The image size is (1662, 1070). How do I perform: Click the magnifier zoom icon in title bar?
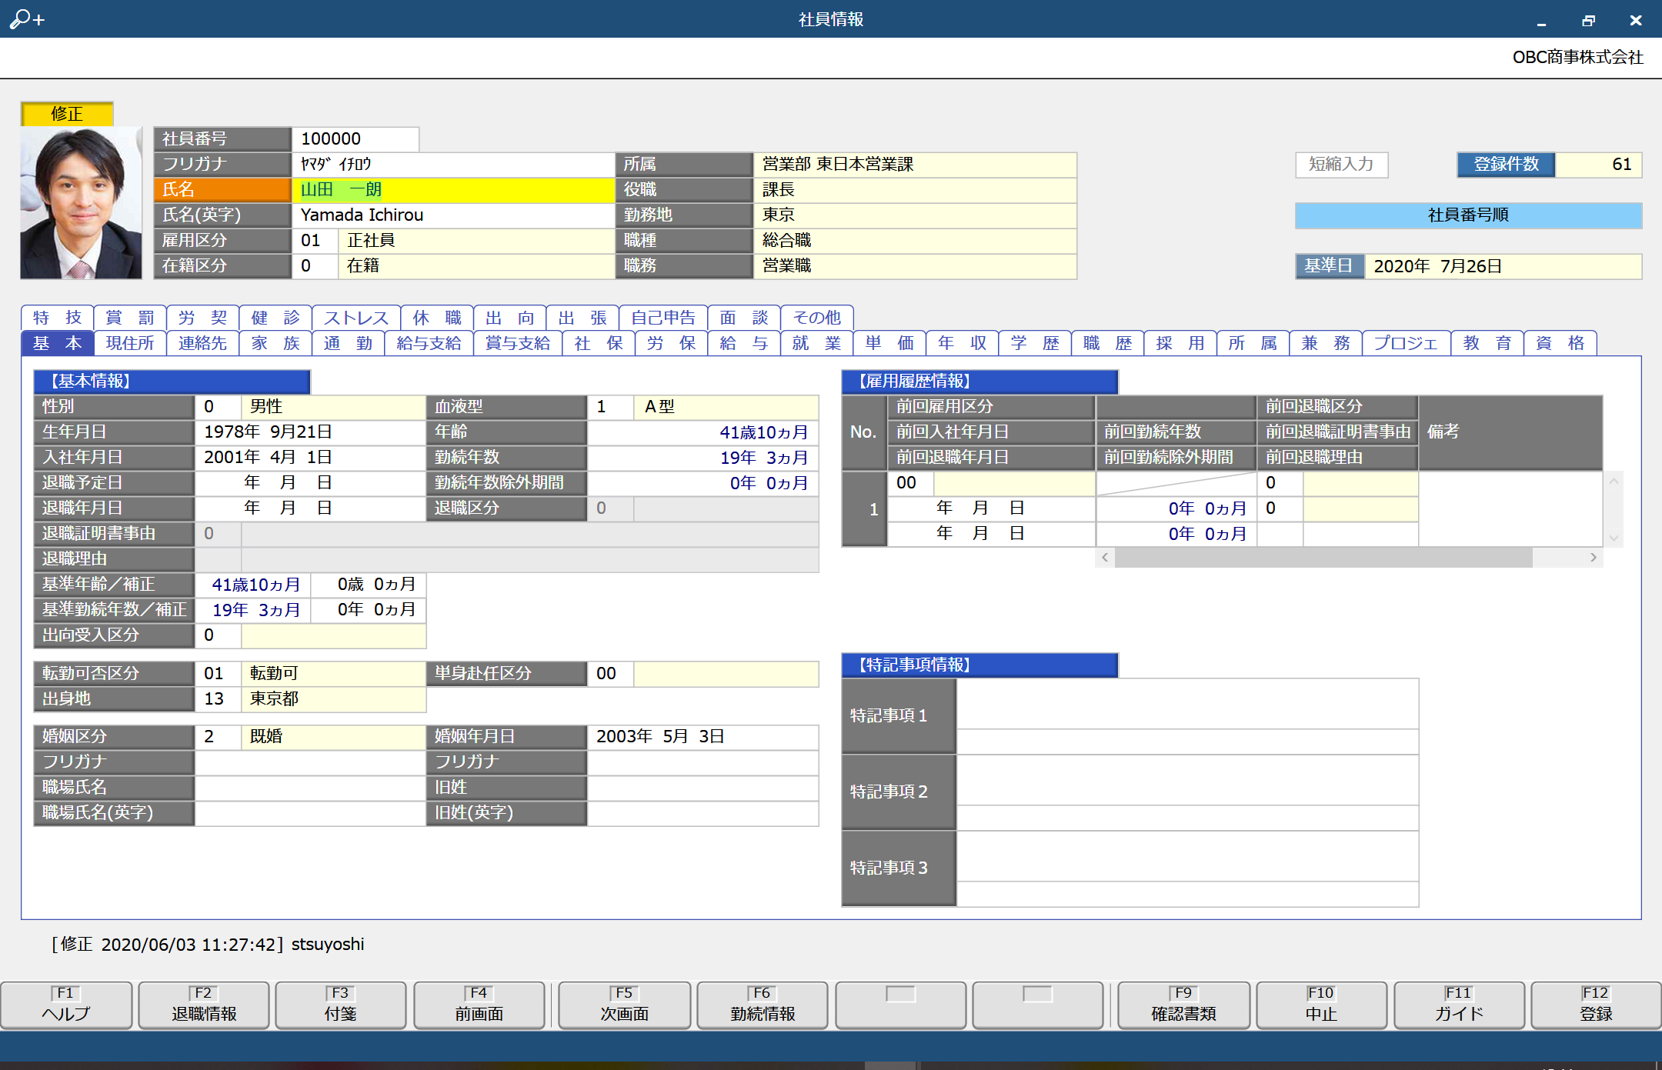[x=26, y=18]
